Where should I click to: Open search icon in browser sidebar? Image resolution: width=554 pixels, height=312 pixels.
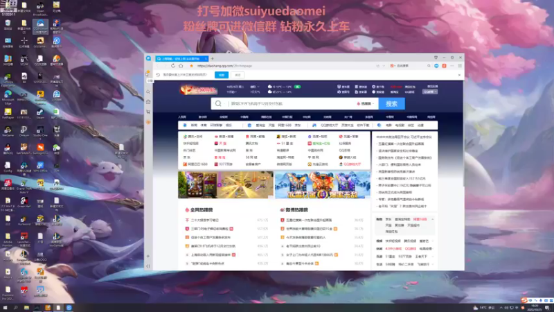pyautogui.click(x=148, y=92)
